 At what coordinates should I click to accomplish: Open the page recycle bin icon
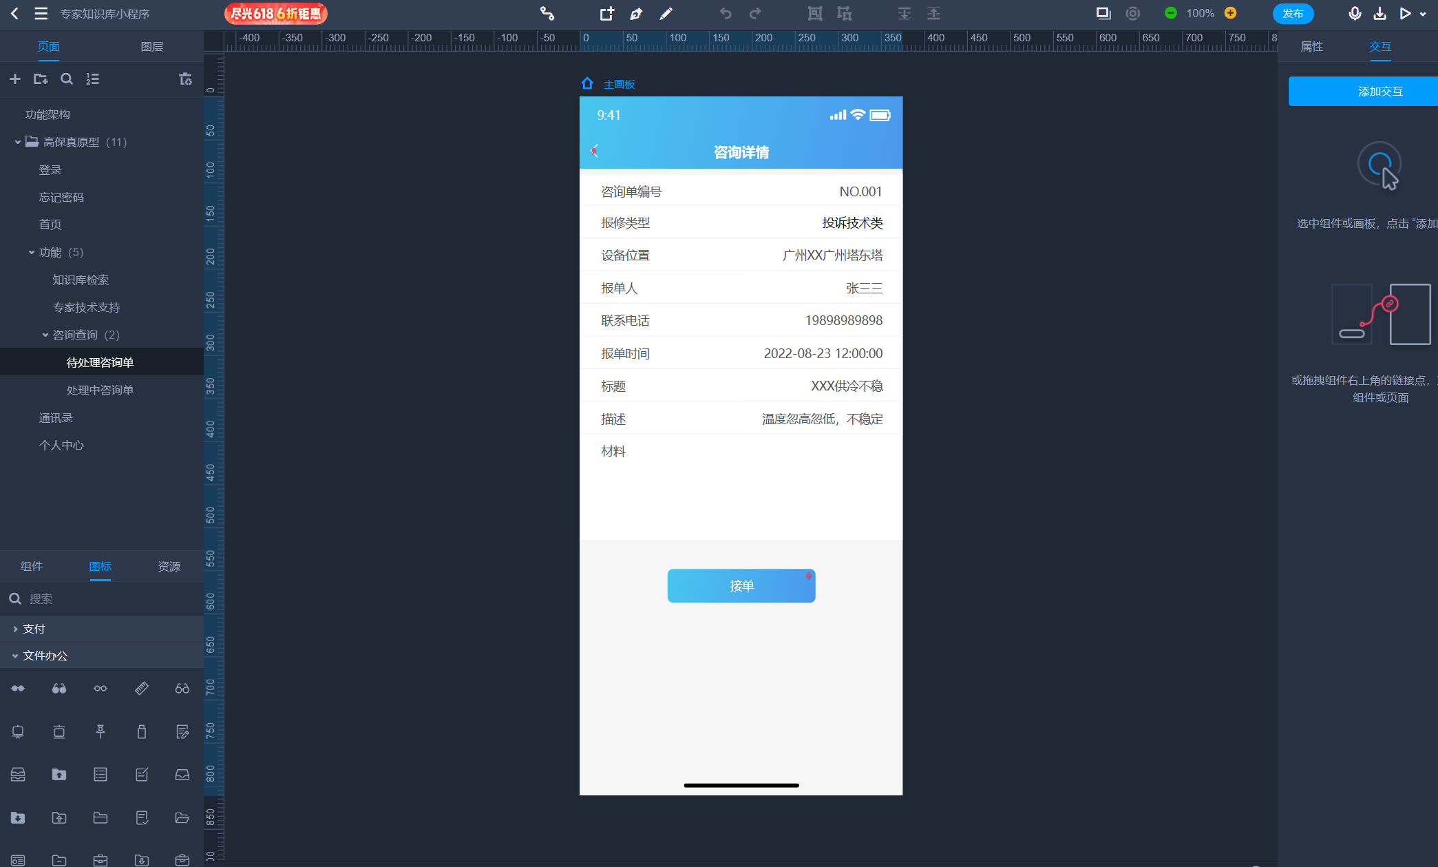coord(185,79)
